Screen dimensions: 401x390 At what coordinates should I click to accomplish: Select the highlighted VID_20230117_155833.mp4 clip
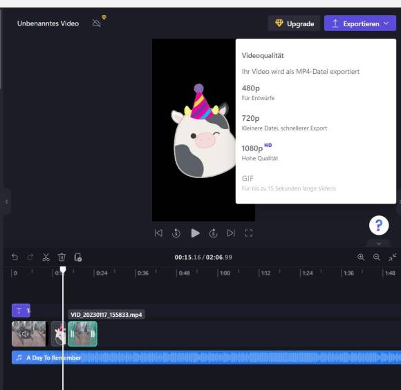click(82, 333)
